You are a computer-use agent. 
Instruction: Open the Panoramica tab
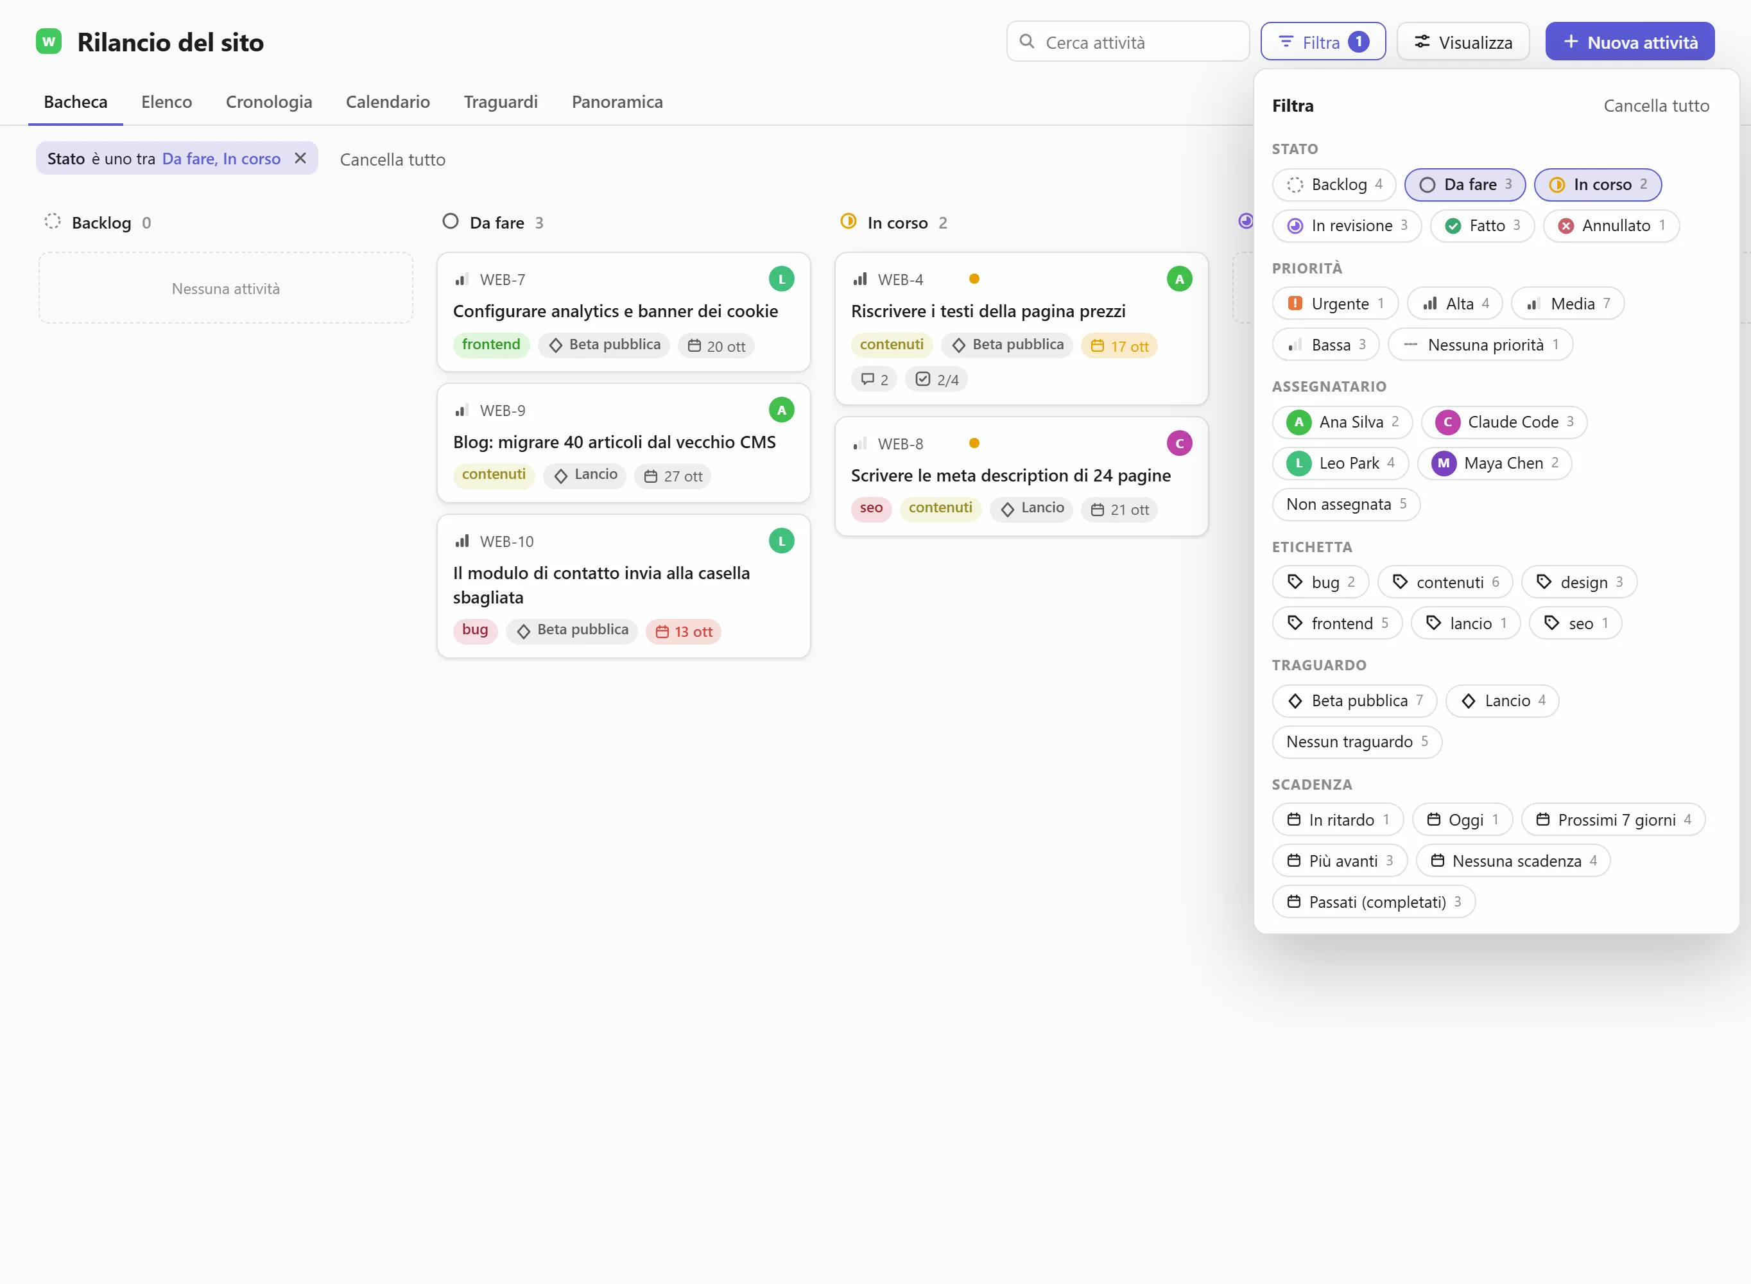point(617,102)
